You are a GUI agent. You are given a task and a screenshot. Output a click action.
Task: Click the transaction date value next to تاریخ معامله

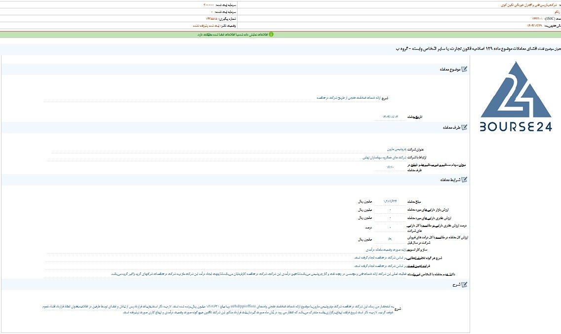(390, 117)
